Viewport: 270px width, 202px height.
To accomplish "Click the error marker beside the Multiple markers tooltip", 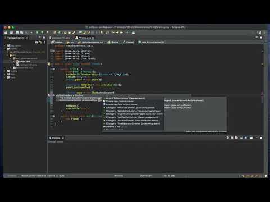I will 49,95.
